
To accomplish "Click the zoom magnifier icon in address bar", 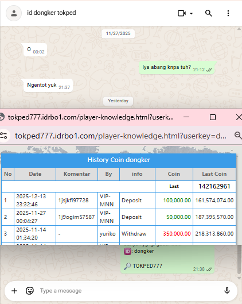I will tap(238, 135).
